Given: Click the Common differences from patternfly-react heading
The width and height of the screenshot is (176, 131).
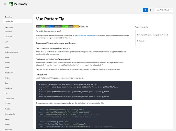Looking at the screenshot, I should point(56,43).
